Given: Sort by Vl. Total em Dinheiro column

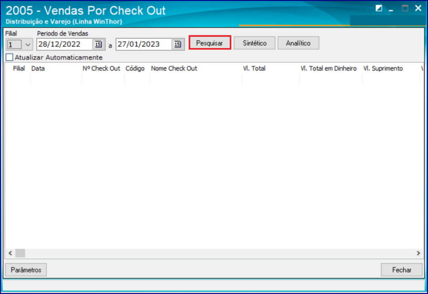Looking at the screenshot, I should (331, 68).
